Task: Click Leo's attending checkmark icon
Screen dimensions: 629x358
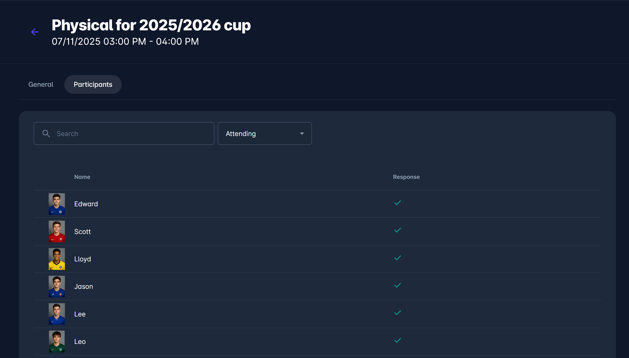Action: pos(398,341)
